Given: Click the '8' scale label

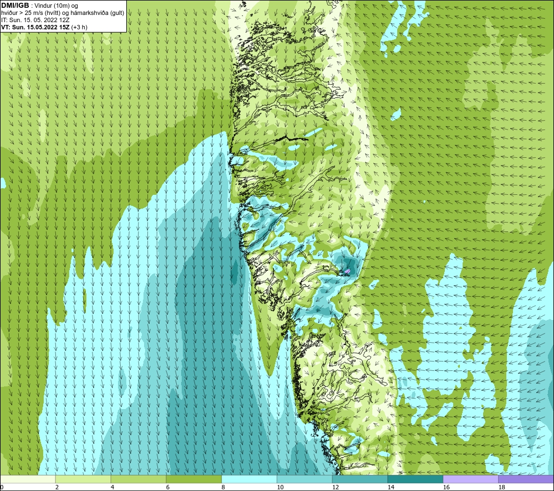Looking at the screenshot, I should 223,488.
